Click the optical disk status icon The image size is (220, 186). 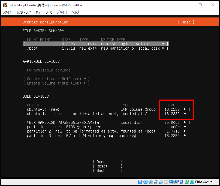click(145, 182)
